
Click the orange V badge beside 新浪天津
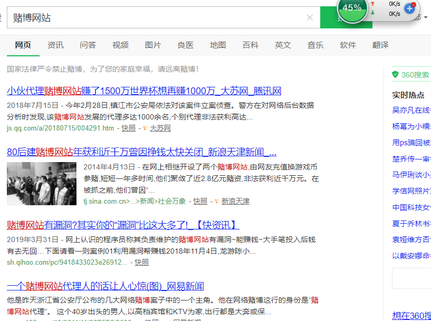click(x=217, y=201)
